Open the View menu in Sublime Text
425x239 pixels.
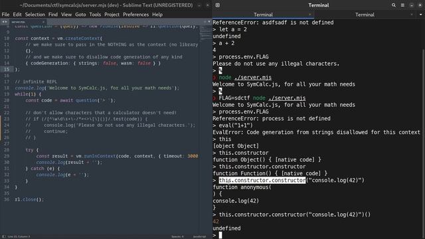point(66,15)
